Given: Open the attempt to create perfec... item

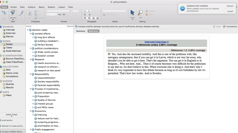Looking at the screenshot, I should coord(13,126).
